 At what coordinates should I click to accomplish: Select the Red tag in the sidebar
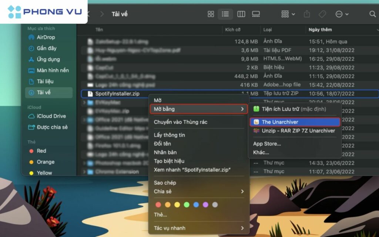pos(42,151)
